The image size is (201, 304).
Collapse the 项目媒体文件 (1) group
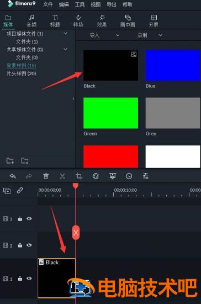pyautogui.click(x=66, y=34)
